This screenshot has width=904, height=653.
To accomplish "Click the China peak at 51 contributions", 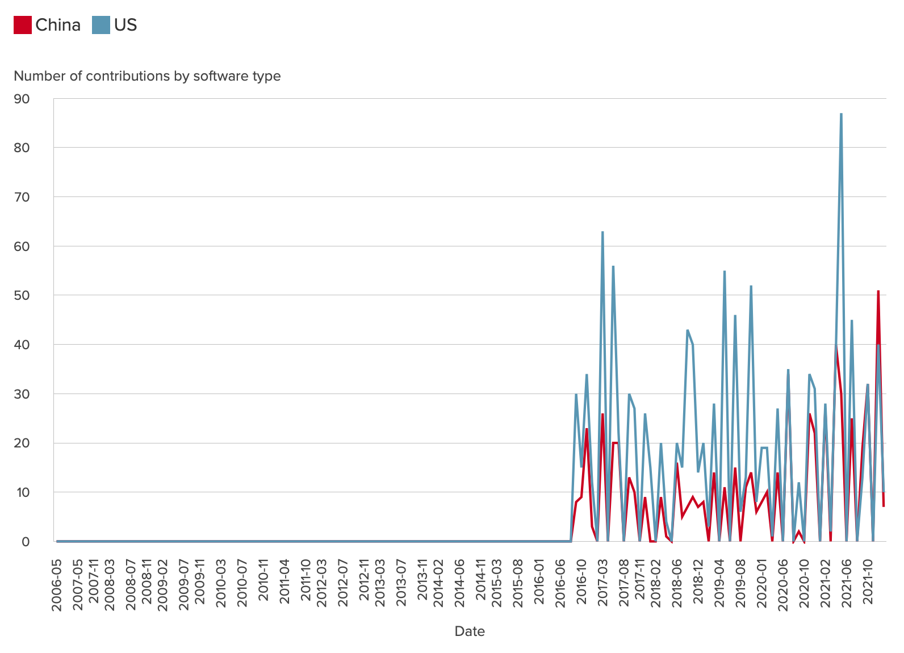I will (x=878, y=291).
